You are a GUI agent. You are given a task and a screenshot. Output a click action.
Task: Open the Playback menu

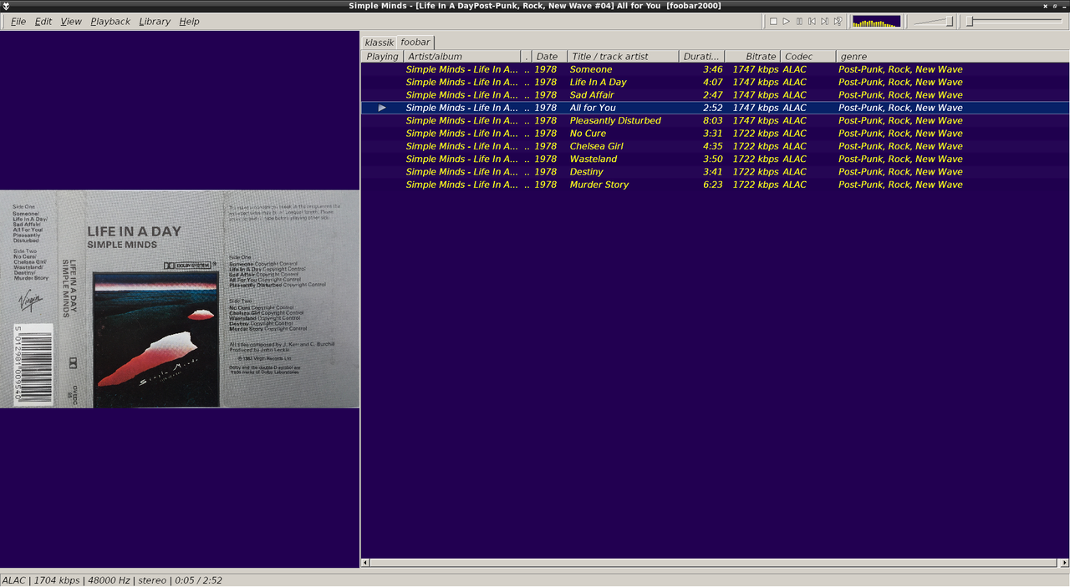tap(110, 21)
